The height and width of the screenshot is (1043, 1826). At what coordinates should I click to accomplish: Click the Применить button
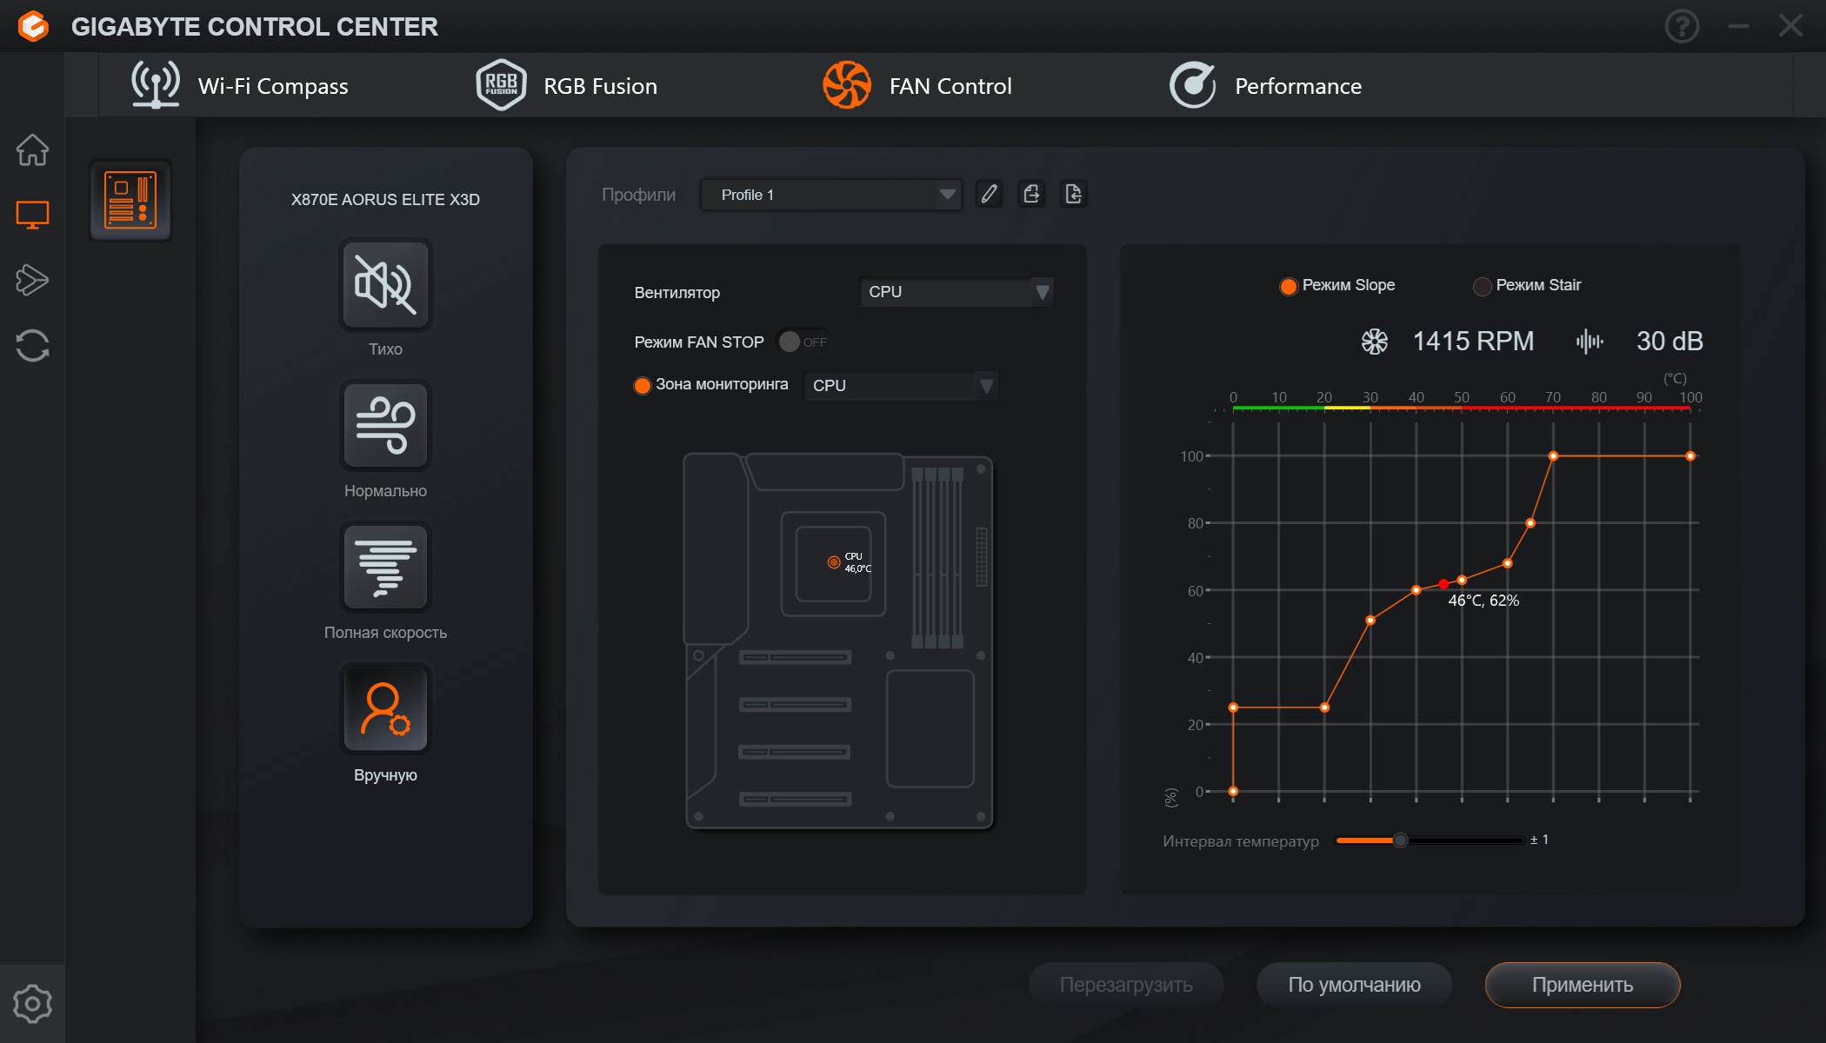pyautogui.click(x=1582, y=985)
